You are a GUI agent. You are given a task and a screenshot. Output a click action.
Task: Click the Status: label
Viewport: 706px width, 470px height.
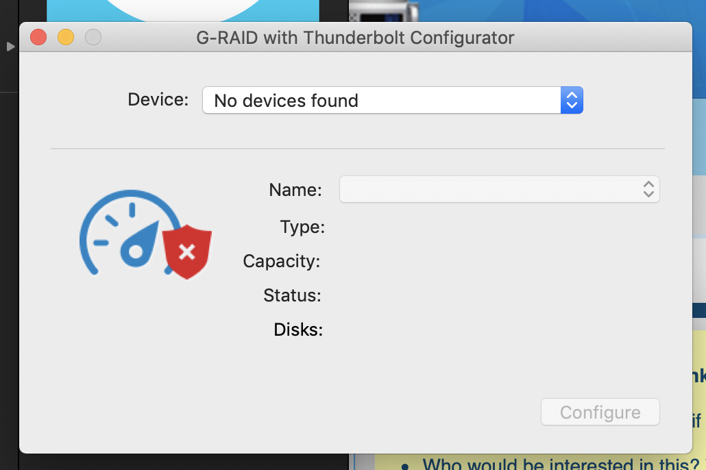[x=292, y=295]
